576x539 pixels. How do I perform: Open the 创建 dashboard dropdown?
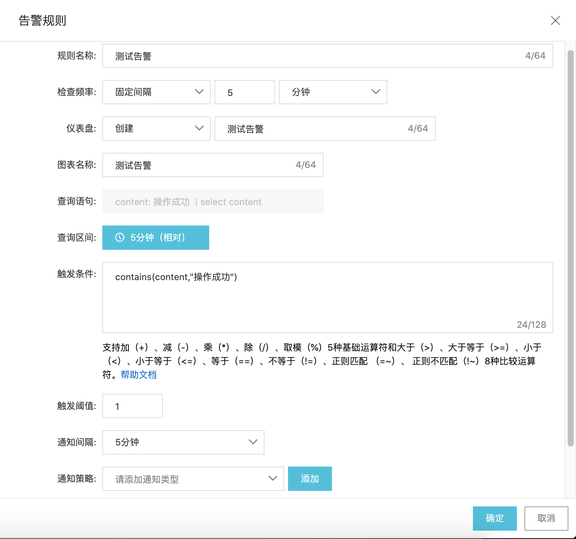(156, 128)
